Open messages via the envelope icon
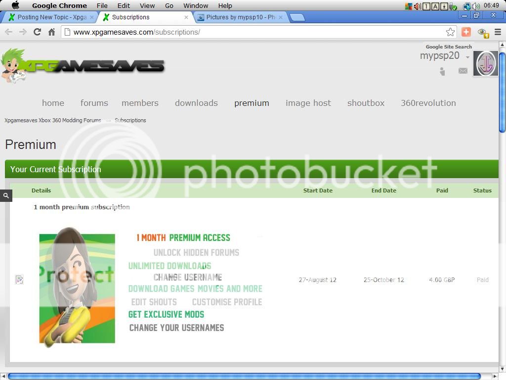The image size is (506, 380). [463, 71]
